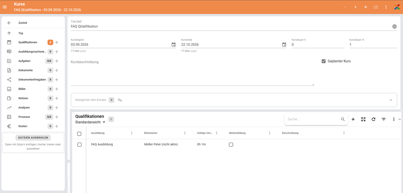This screenshot has width=403, height=193.
Task: Open the Standardansicht view dropdown
Action: click(90, 122)
